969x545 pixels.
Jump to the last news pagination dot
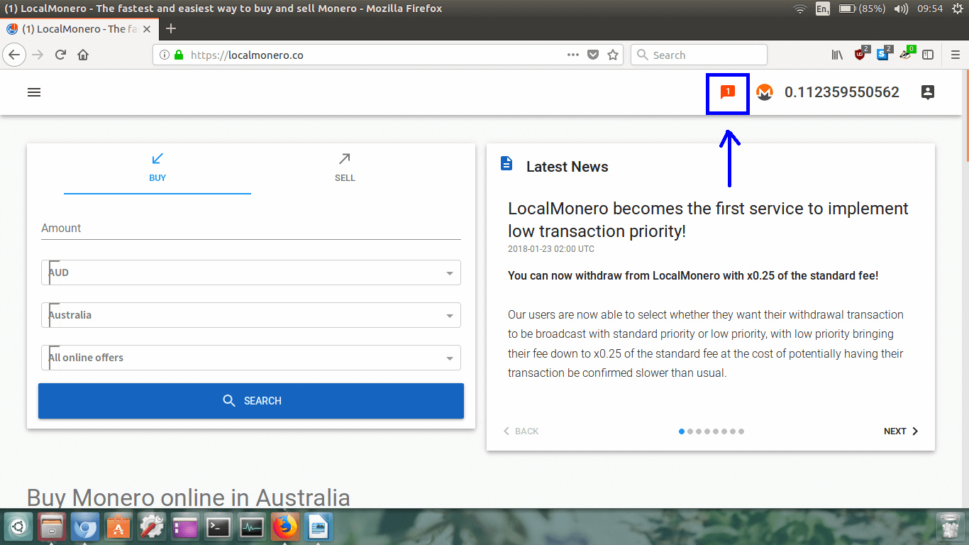pos(741,431)
